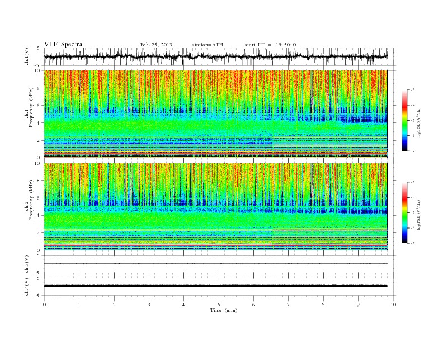The height and width of the screenshot is (342, 443).
Task: Click the ch.2 spectrogram plot
Action: pos(215,207)
